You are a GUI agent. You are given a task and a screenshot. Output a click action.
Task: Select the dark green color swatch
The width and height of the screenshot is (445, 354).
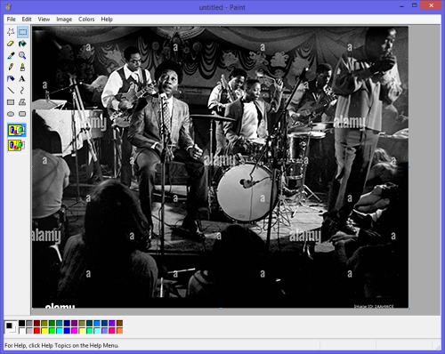pos(52,323)
